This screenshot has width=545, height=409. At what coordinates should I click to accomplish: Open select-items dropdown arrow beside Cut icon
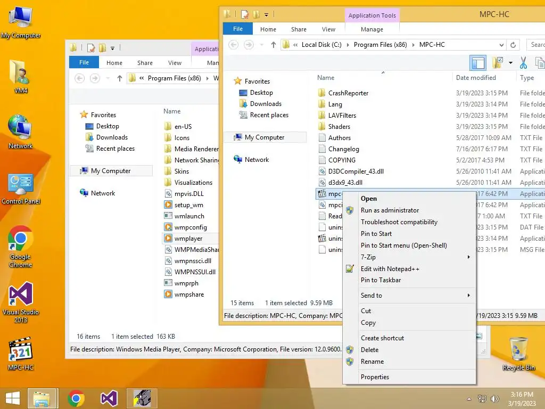coord(510,63)
